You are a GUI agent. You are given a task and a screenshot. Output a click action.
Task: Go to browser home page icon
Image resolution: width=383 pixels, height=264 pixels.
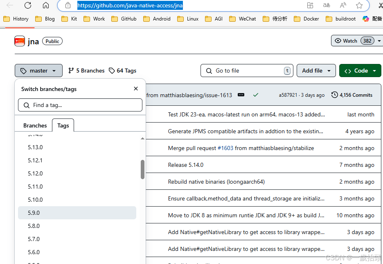point(46,5)
